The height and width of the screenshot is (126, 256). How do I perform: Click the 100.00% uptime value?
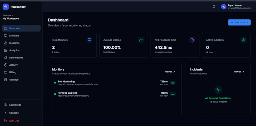(x=112, y=48)
